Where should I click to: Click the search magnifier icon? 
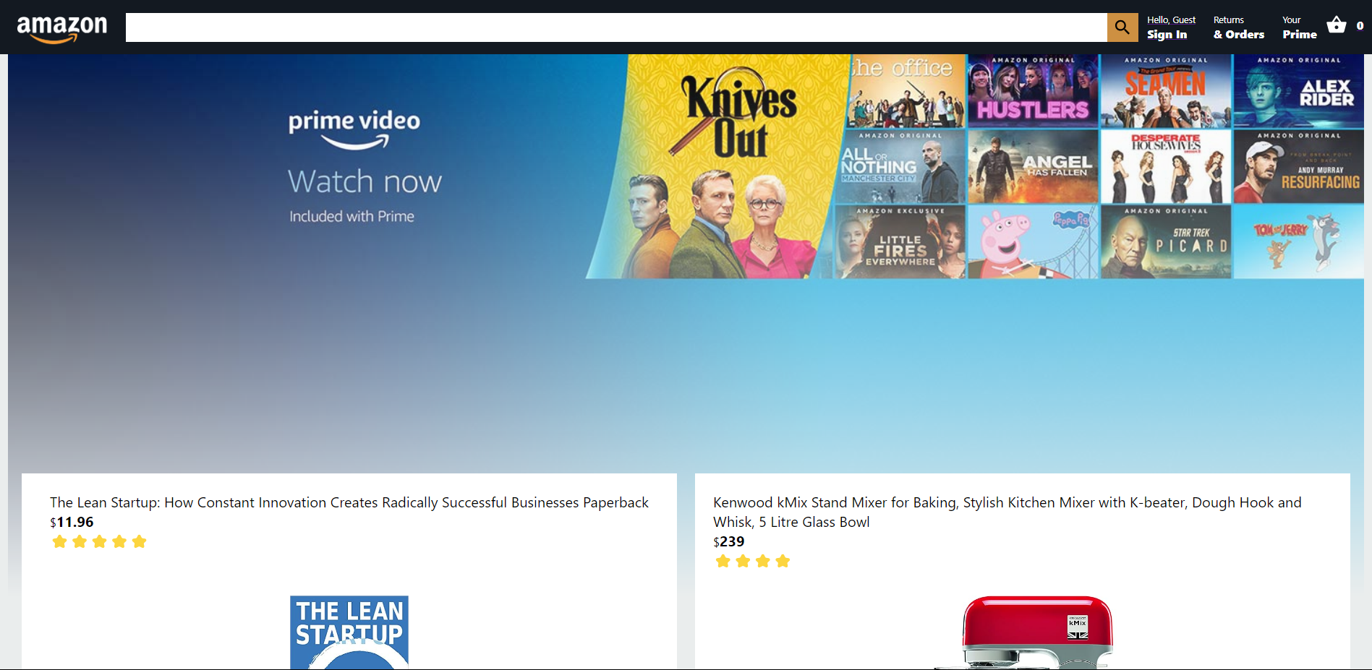tap(1122, 27)
